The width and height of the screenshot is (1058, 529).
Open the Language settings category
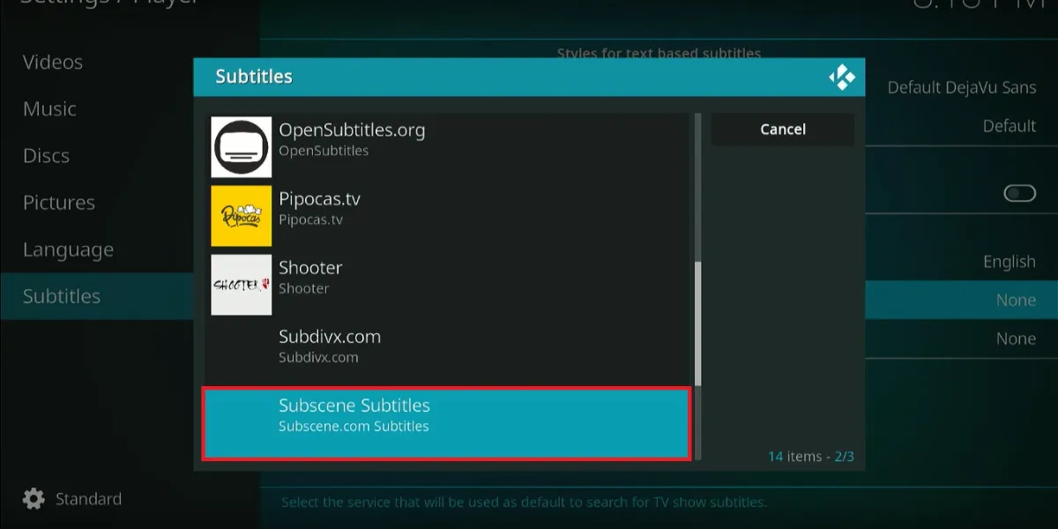[68, 250]
